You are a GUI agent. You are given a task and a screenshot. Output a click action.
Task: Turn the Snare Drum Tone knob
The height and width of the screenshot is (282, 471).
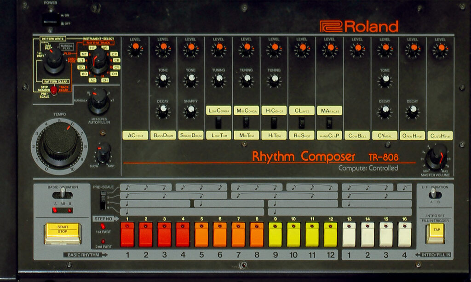click(191, 80)
